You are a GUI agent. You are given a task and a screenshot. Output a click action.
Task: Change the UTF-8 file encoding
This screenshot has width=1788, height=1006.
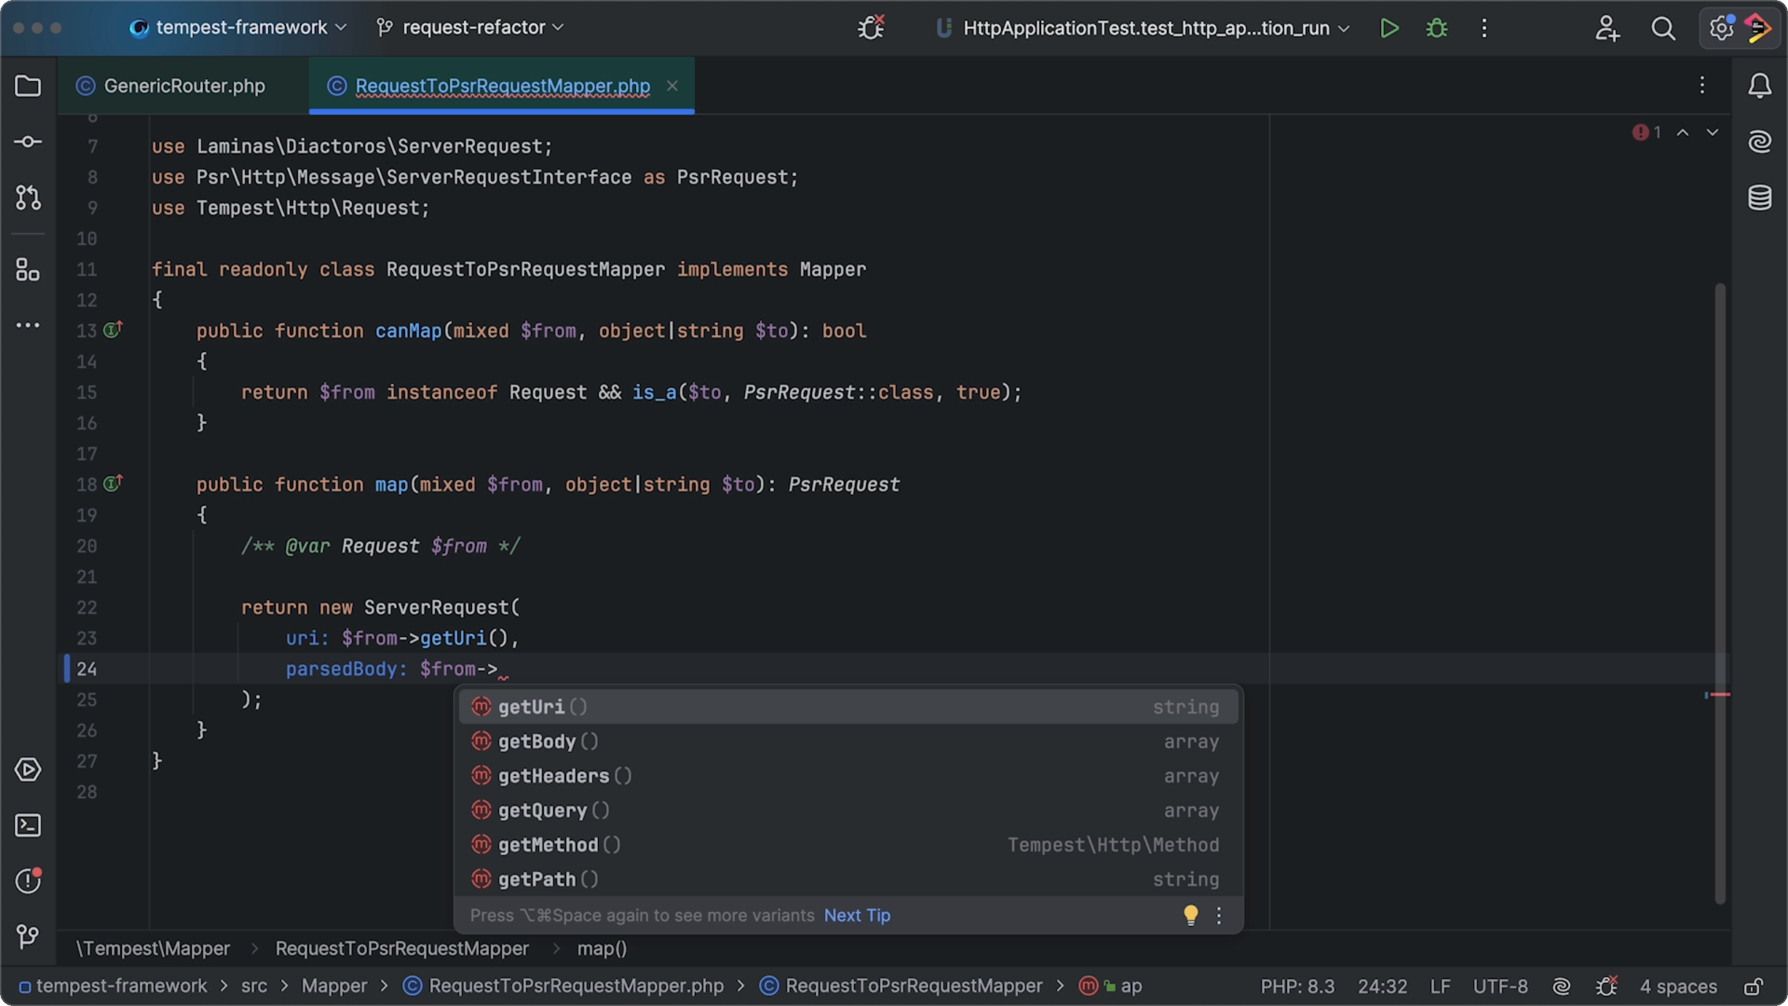(1500, 986)
